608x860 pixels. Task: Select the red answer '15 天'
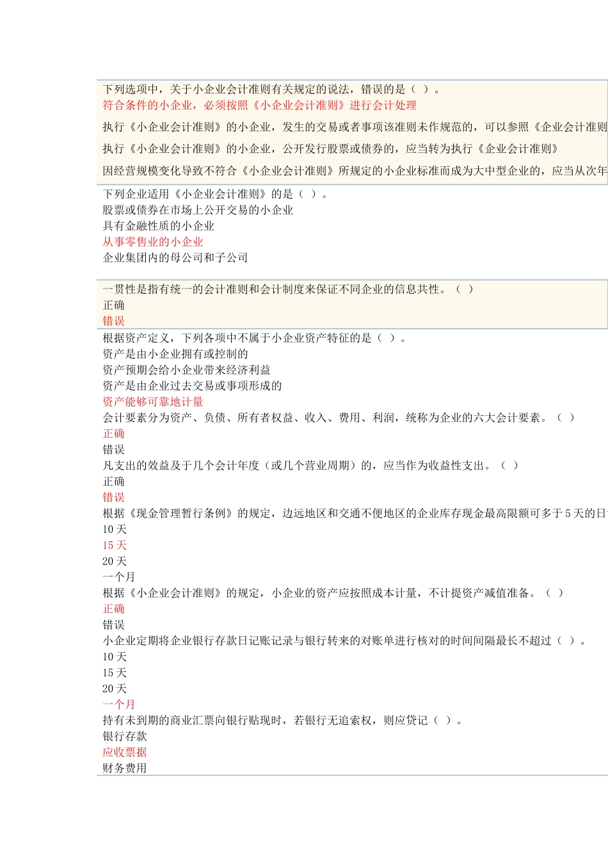coord(115,545)
